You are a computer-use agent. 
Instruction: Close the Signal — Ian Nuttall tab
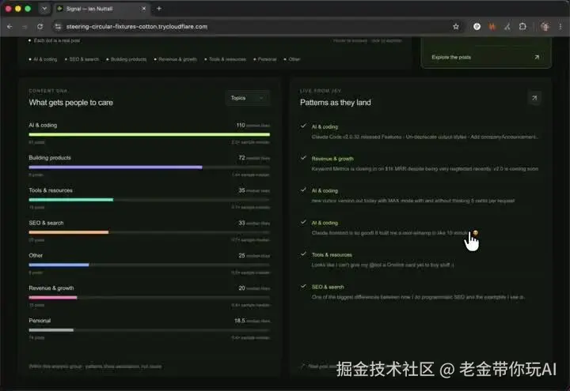[x=143, y=9]
